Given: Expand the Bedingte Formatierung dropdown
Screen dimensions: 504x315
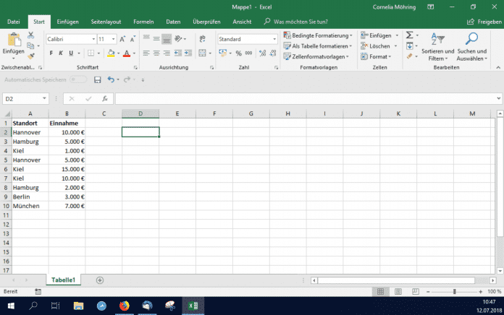Looking at the screenshot, I should [318, 35].
